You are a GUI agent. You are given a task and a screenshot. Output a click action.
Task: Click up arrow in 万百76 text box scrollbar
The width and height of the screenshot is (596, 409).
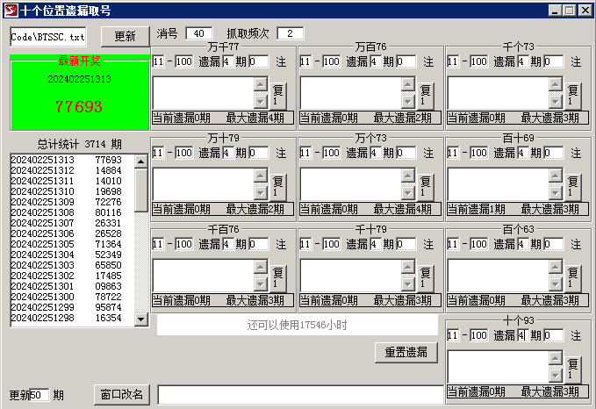pyautogui.click(x=407, y=85)
